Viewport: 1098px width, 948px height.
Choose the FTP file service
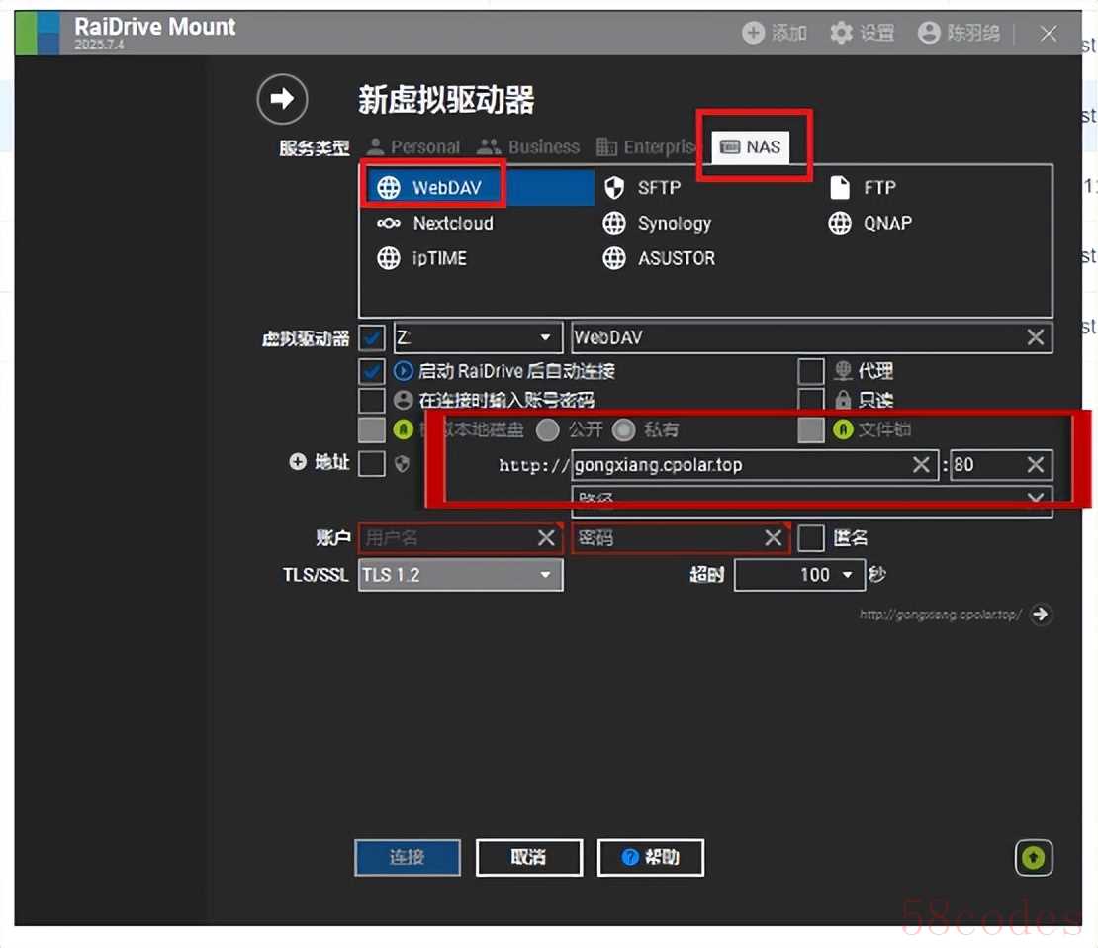(x=865, y=188)
